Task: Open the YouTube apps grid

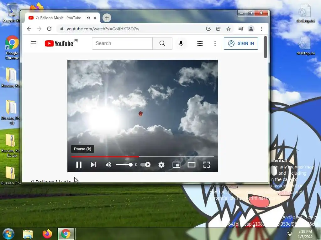Action: pos(200,43)
